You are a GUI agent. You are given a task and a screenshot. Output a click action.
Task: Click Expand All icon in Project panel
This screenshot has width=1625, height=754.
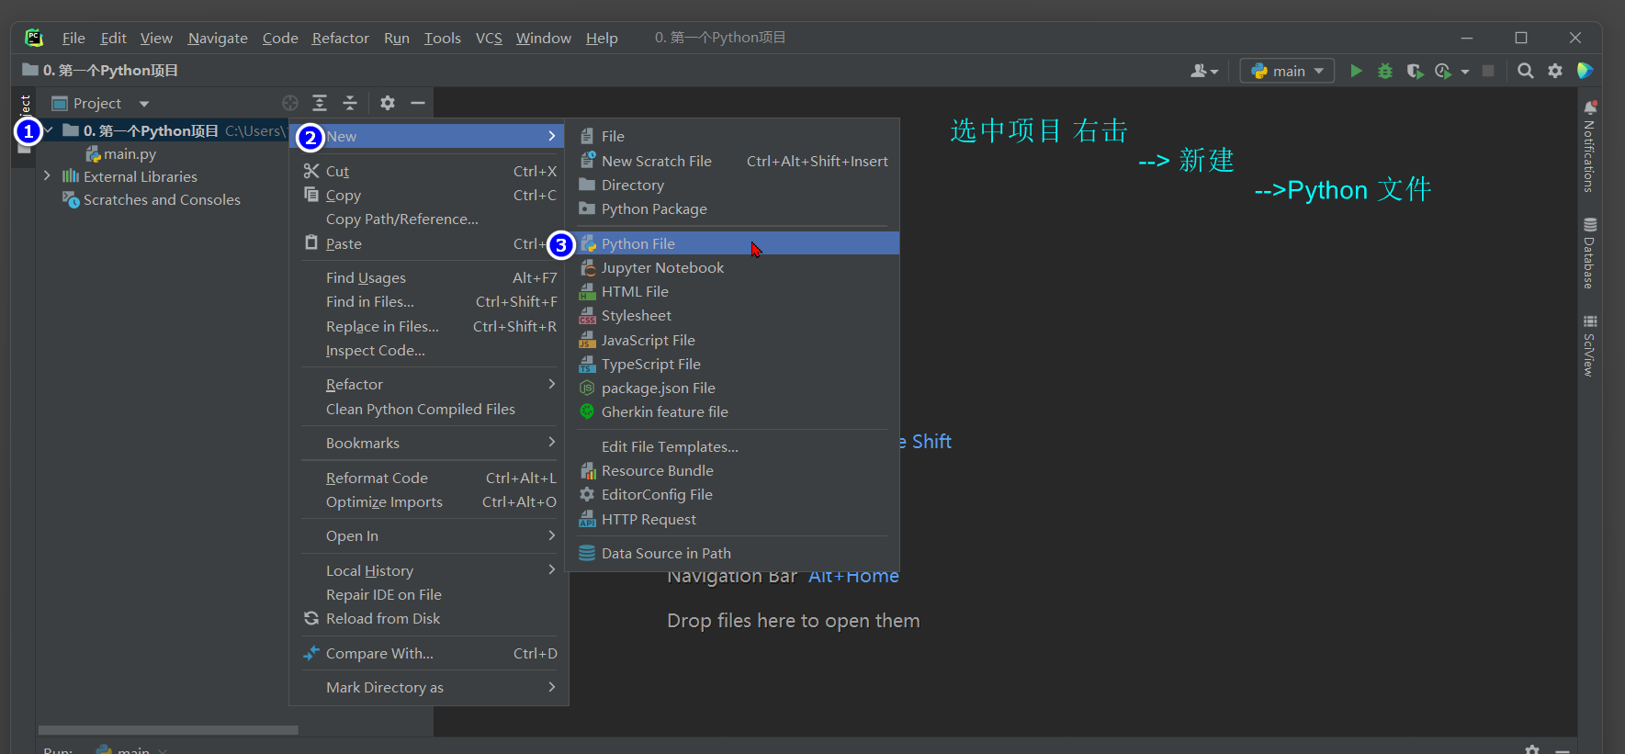click(x=320, y=103)
